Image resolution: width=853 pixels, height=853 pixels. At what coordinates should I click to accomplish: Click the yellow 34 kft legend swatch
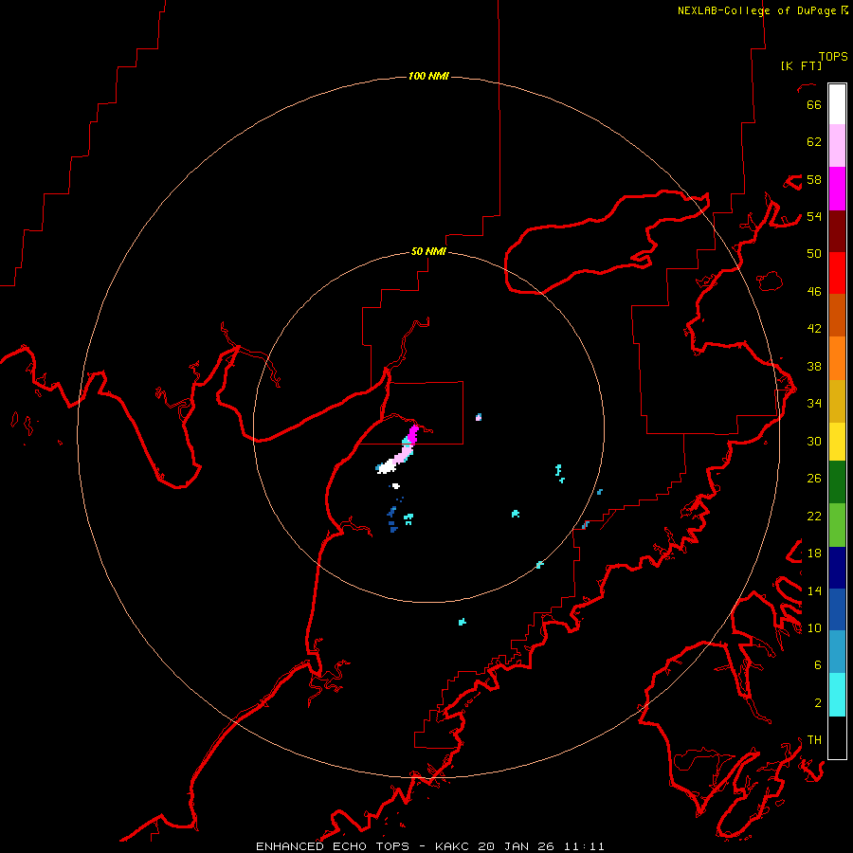point(837,442)
